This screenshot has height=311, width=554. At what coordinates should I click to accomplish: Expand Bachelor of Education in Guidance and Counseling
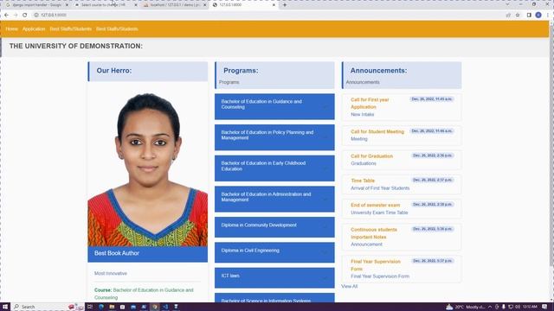coord(274,106)
